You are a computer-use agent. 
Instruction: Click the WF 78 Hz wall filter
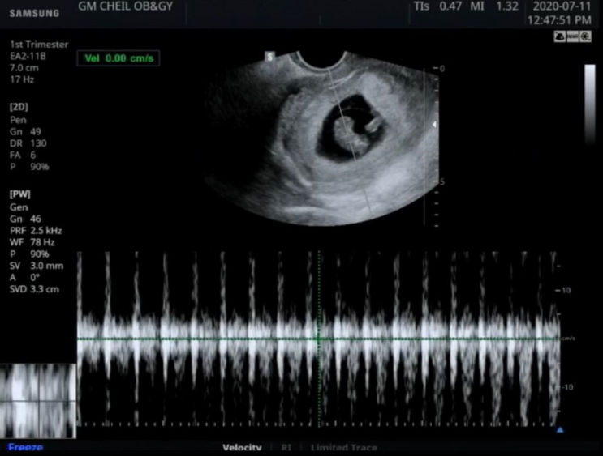point(32,243)
